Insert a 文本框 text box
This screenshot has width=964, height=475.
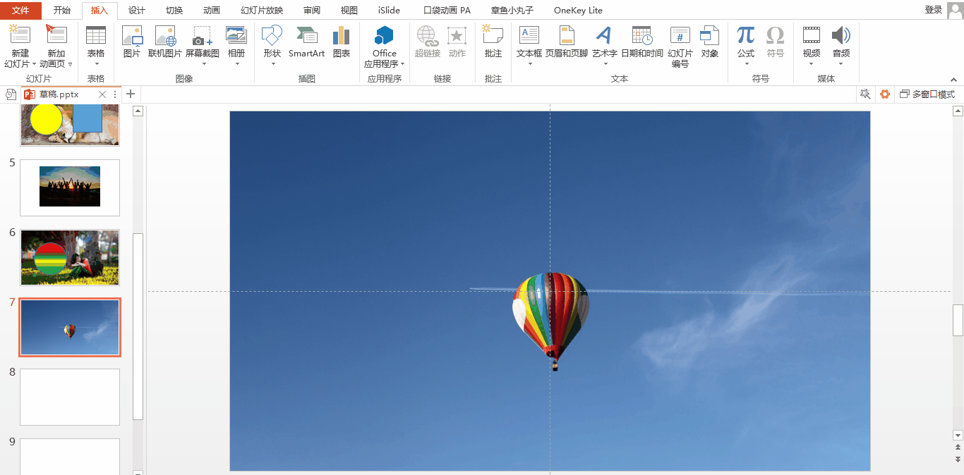click(529, 35)
